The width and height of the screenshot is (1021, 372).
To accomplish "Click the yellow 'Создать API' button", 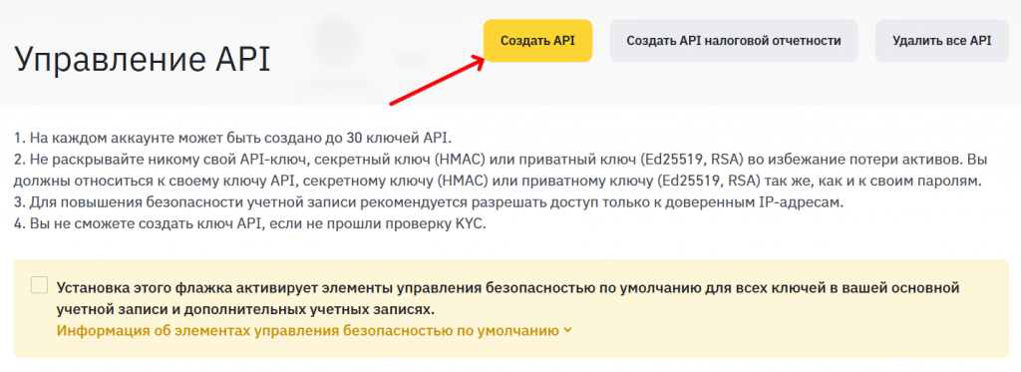I will tap(537, 41).
